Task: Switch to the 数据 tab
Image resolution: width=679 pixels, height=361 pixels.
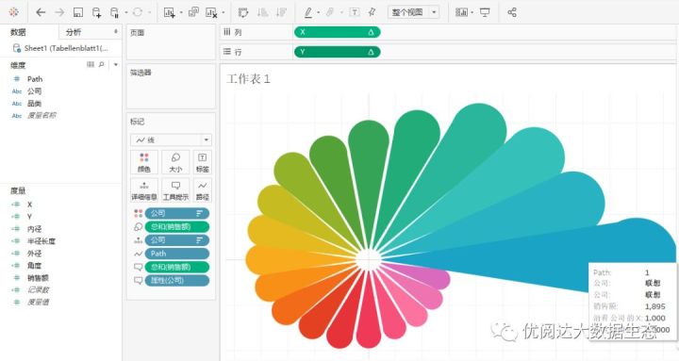Action: click(x=18, y=32)
